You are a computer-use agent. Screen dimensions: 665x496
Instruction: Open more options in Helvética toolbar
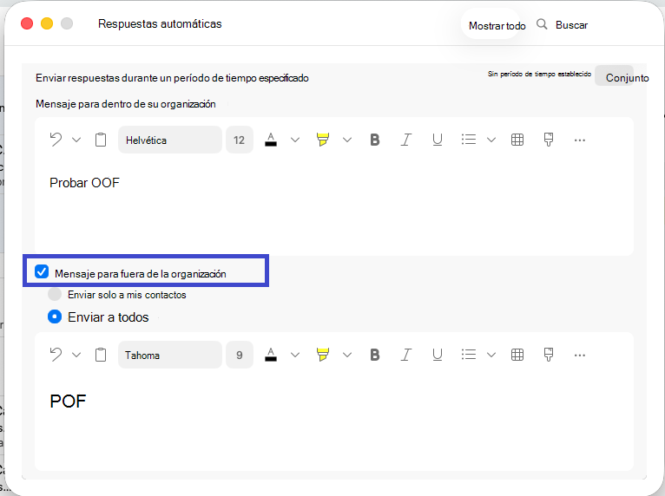tap(580, 140)
